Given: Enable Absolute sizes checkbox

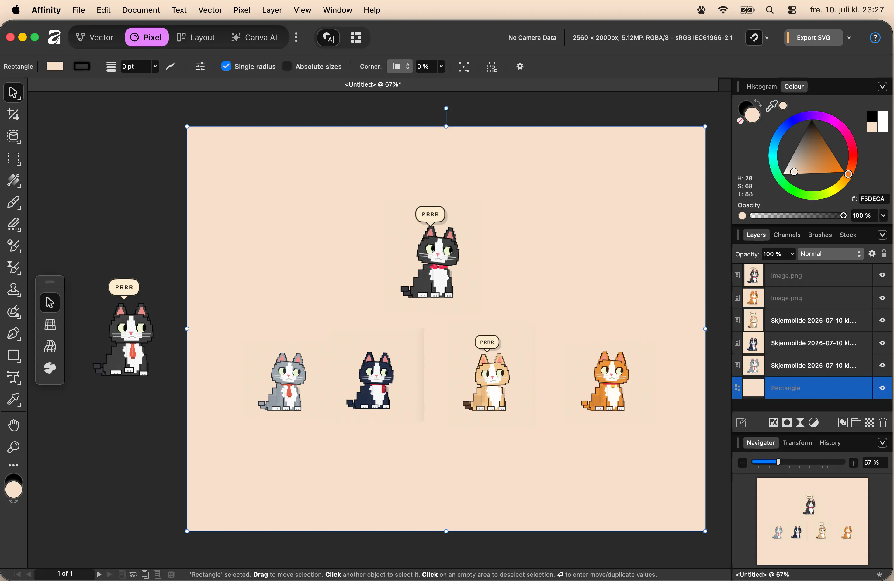Looking at the screenshot, I should (287, 67).
